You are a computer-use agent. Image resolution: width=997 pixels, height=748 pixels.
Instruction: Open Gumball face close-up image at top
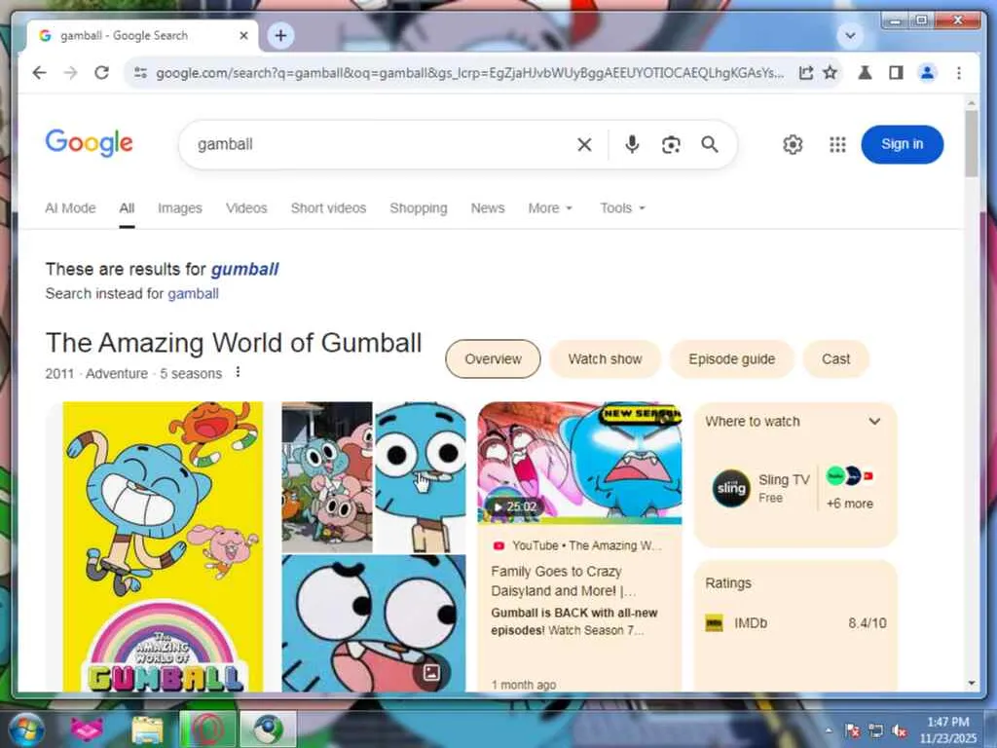421,477
